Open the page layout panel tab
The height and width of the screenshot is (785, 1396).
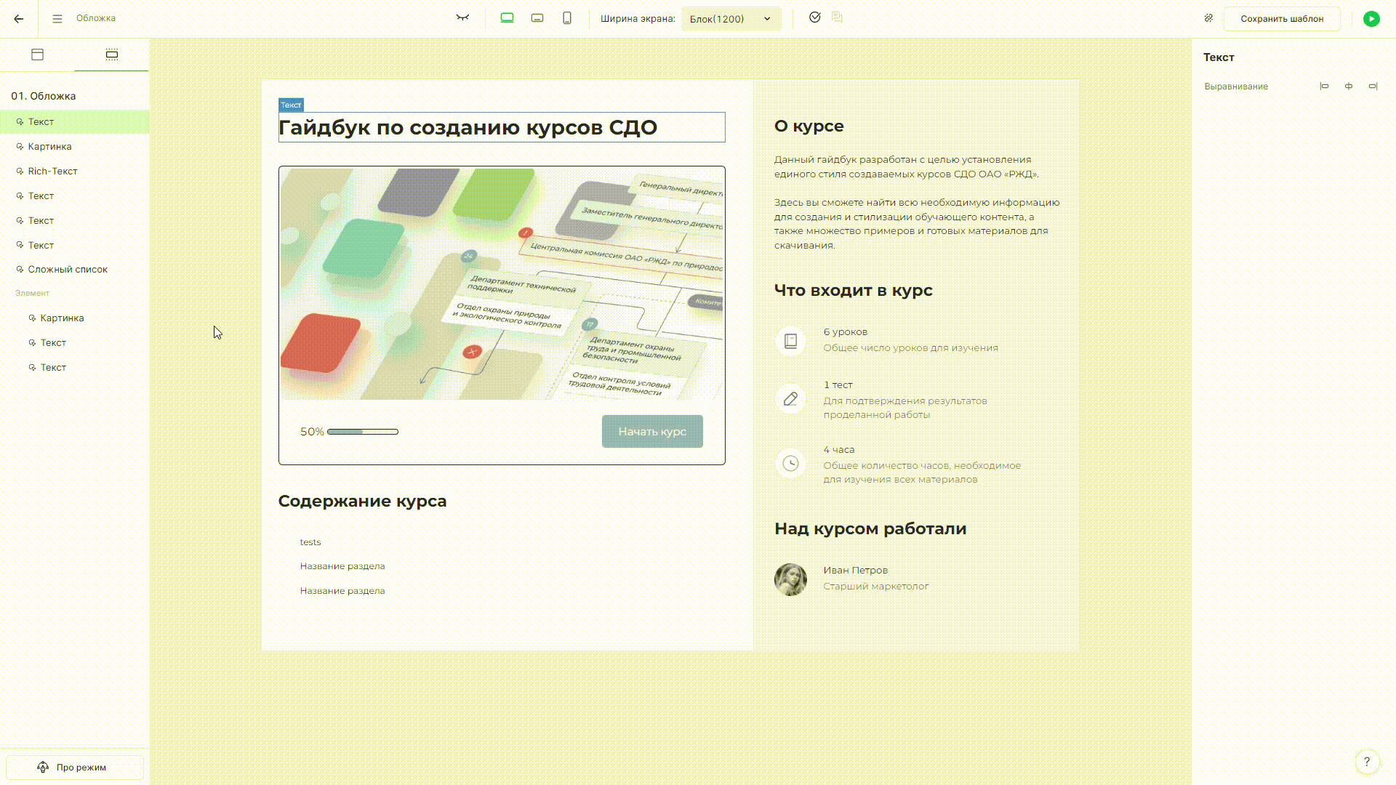38,55
